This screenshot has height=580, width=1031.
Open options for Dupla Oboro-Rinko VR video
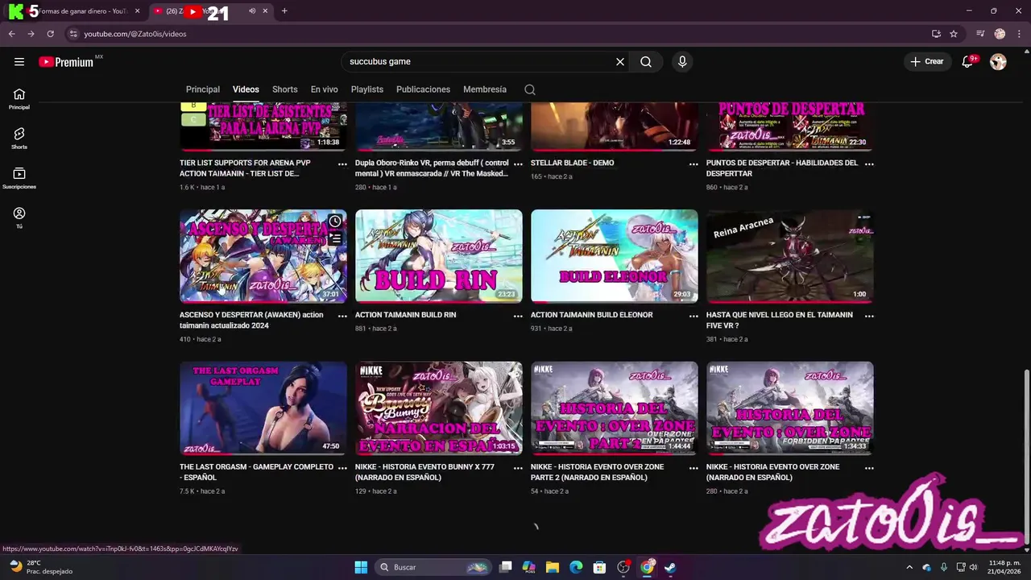coord(518,164)
